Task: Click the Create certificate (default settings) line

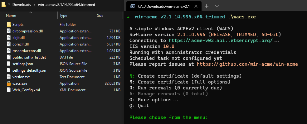Action: [185, 76]
